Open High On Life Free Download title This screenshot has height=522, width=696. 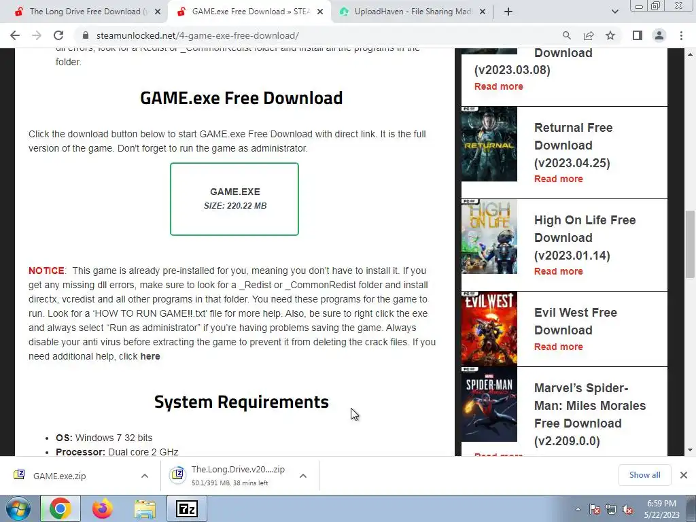click(585, 237)
